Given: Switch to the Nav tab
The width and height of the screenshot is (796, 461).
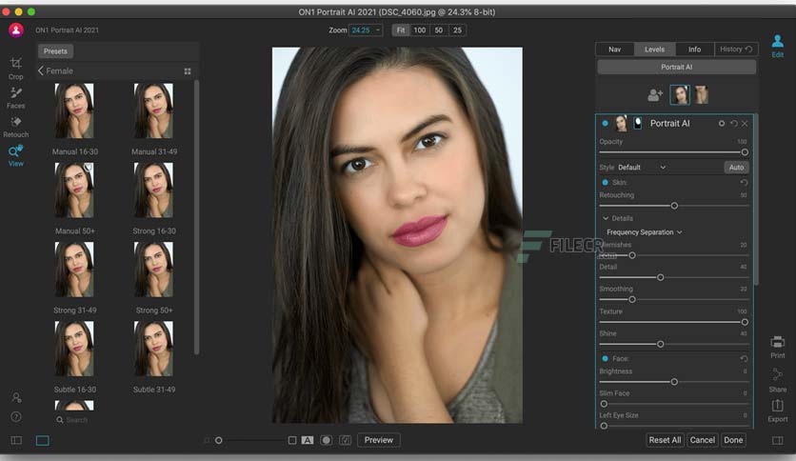Looking at the screenshot, I should [615, 50].
